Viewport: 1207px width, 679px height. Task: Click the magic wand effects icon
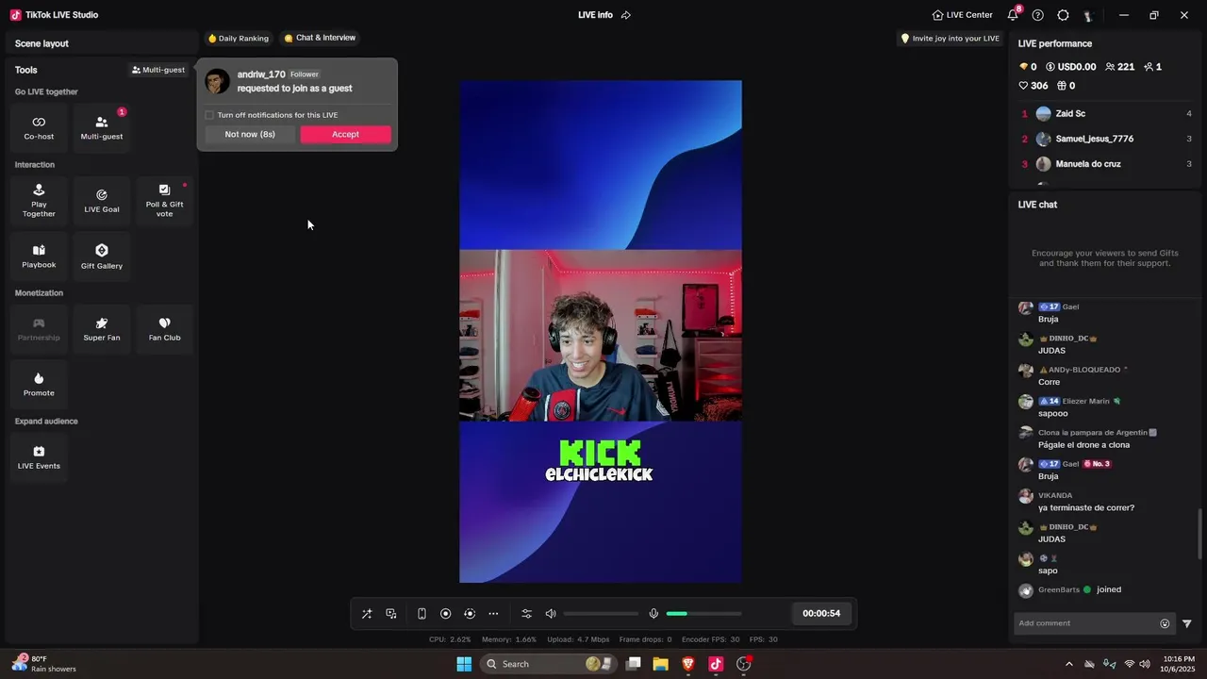point(367,614)
